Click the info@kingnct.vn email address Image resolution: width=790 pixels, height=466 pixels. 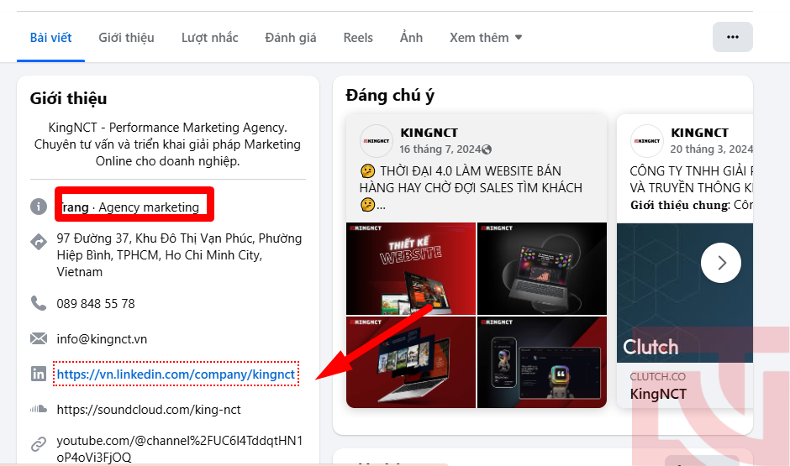pyautogui.click(x=102, y=339)
